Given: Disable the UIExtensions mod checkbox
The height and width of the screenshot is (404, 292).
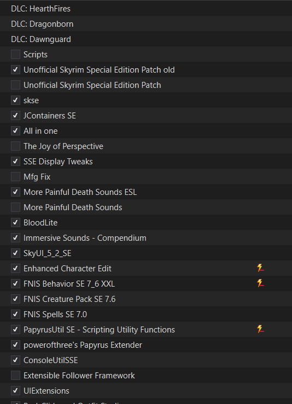Looking at the screenshot, I should click(15, 390).
